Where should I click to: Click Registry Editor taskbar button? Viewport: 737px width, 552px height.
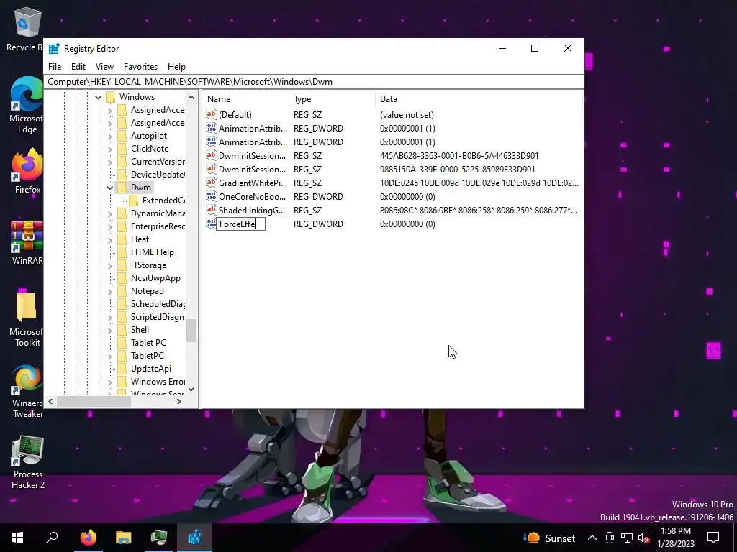pos(194,538)
